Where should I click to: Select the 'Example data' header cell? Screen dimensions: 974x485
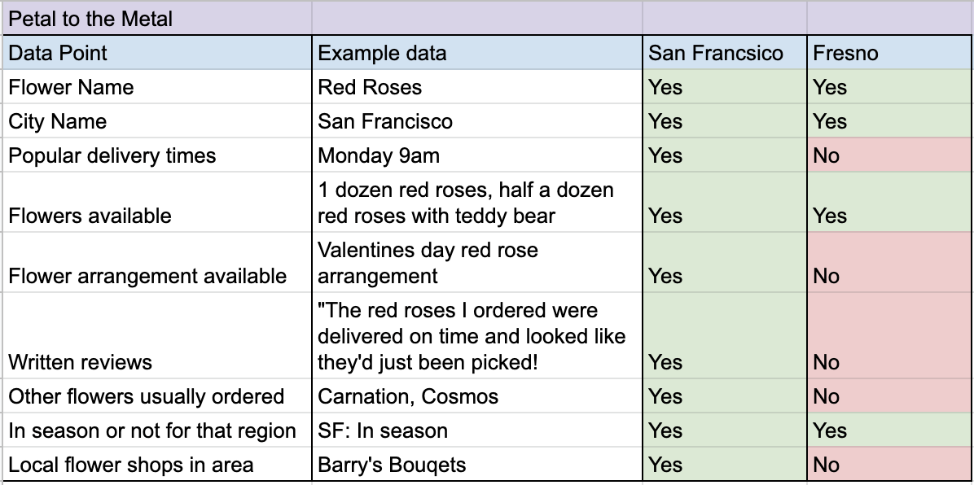pyautogui.click(x=477, y=53)
